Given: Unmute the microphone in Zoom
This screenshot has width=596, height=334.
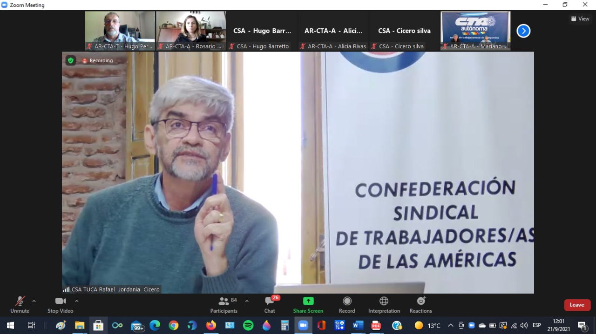Looking at the screenshot, I should pos(20,305).
